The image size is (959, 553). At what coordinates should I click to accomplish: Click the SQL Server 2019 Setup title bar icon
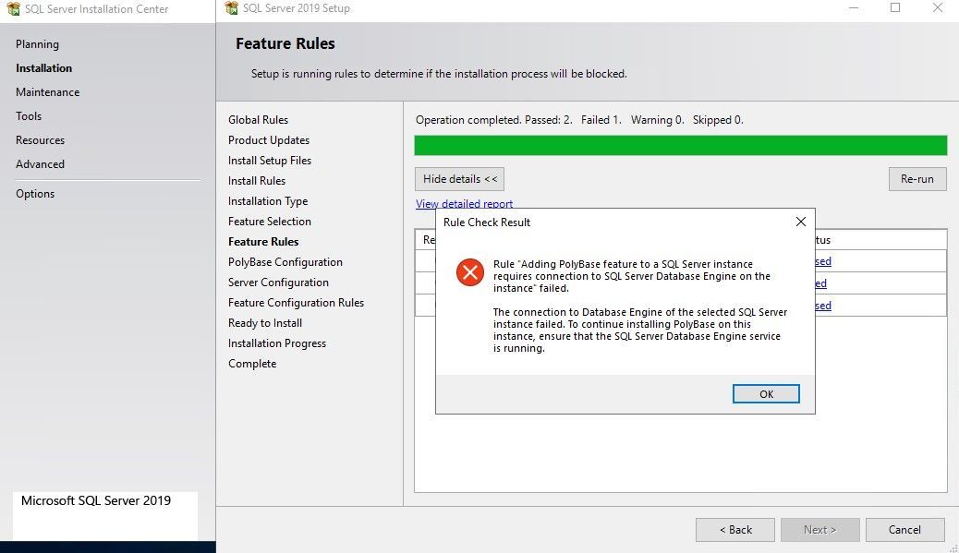click(x=229, y=8)
